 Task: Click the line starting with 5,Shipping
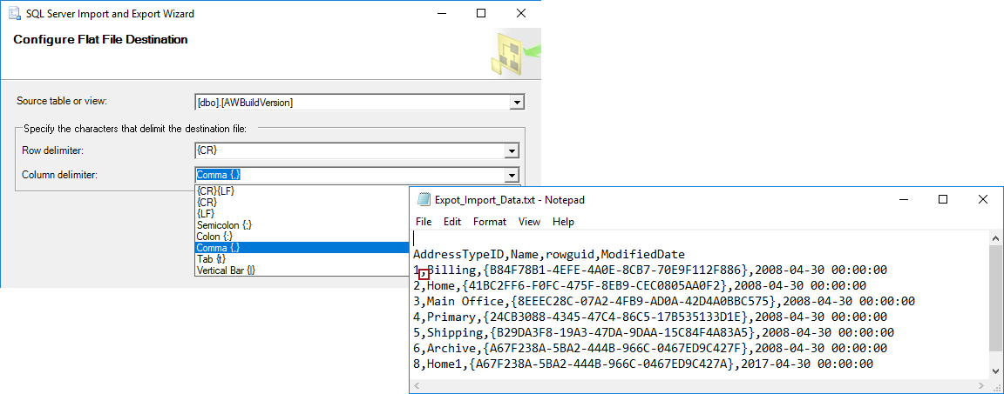654,332
